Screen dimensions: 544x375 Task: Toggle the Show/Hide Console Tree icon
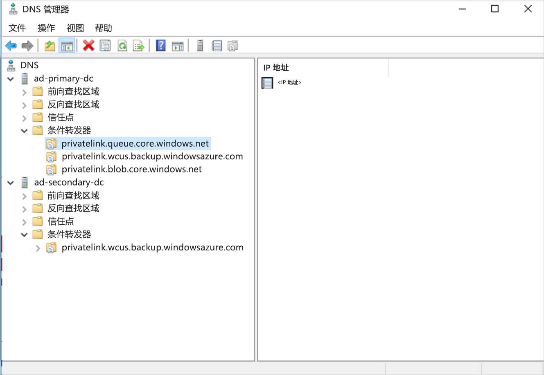pos(67,46)
